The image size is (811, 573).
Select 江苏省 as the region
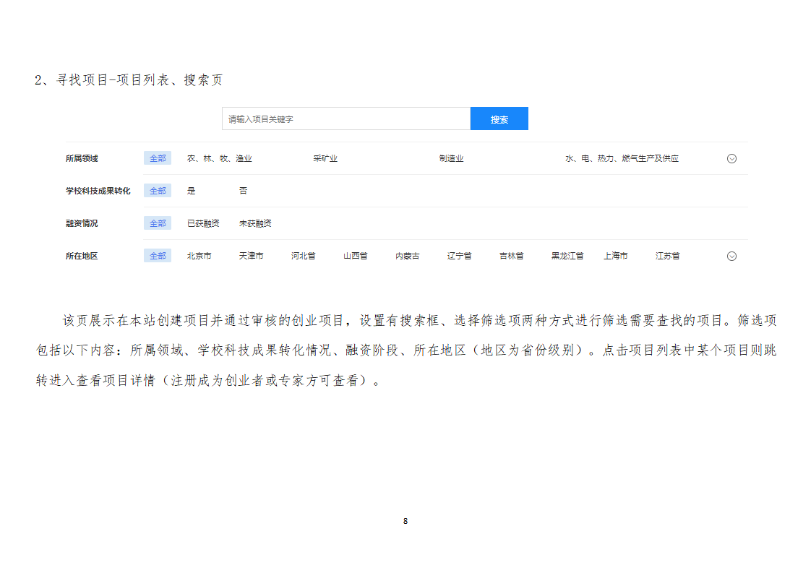667,256
